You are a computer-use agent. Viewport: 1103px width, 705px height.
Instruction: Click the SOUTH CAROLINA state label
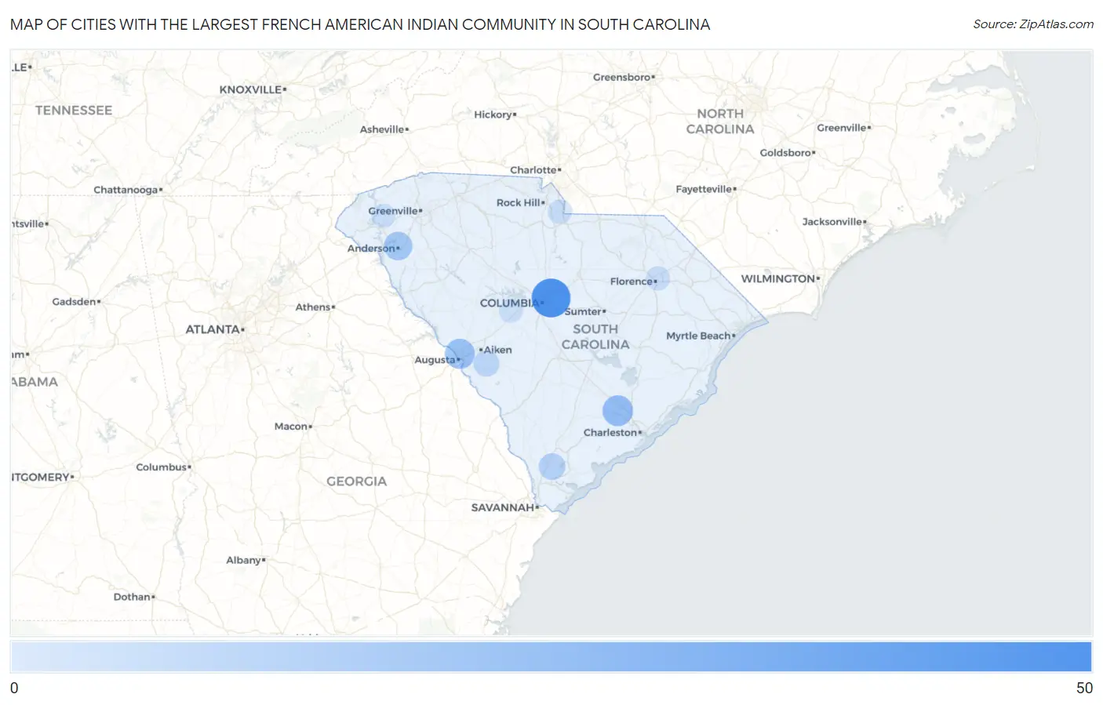click(x=595, y=336)
